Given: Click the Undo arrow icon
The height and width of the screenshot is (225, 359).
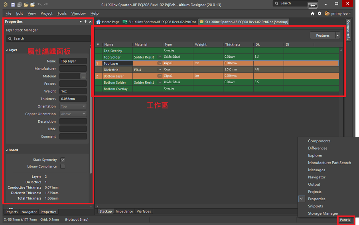Looking at the screenshot, I should (39, 4).
